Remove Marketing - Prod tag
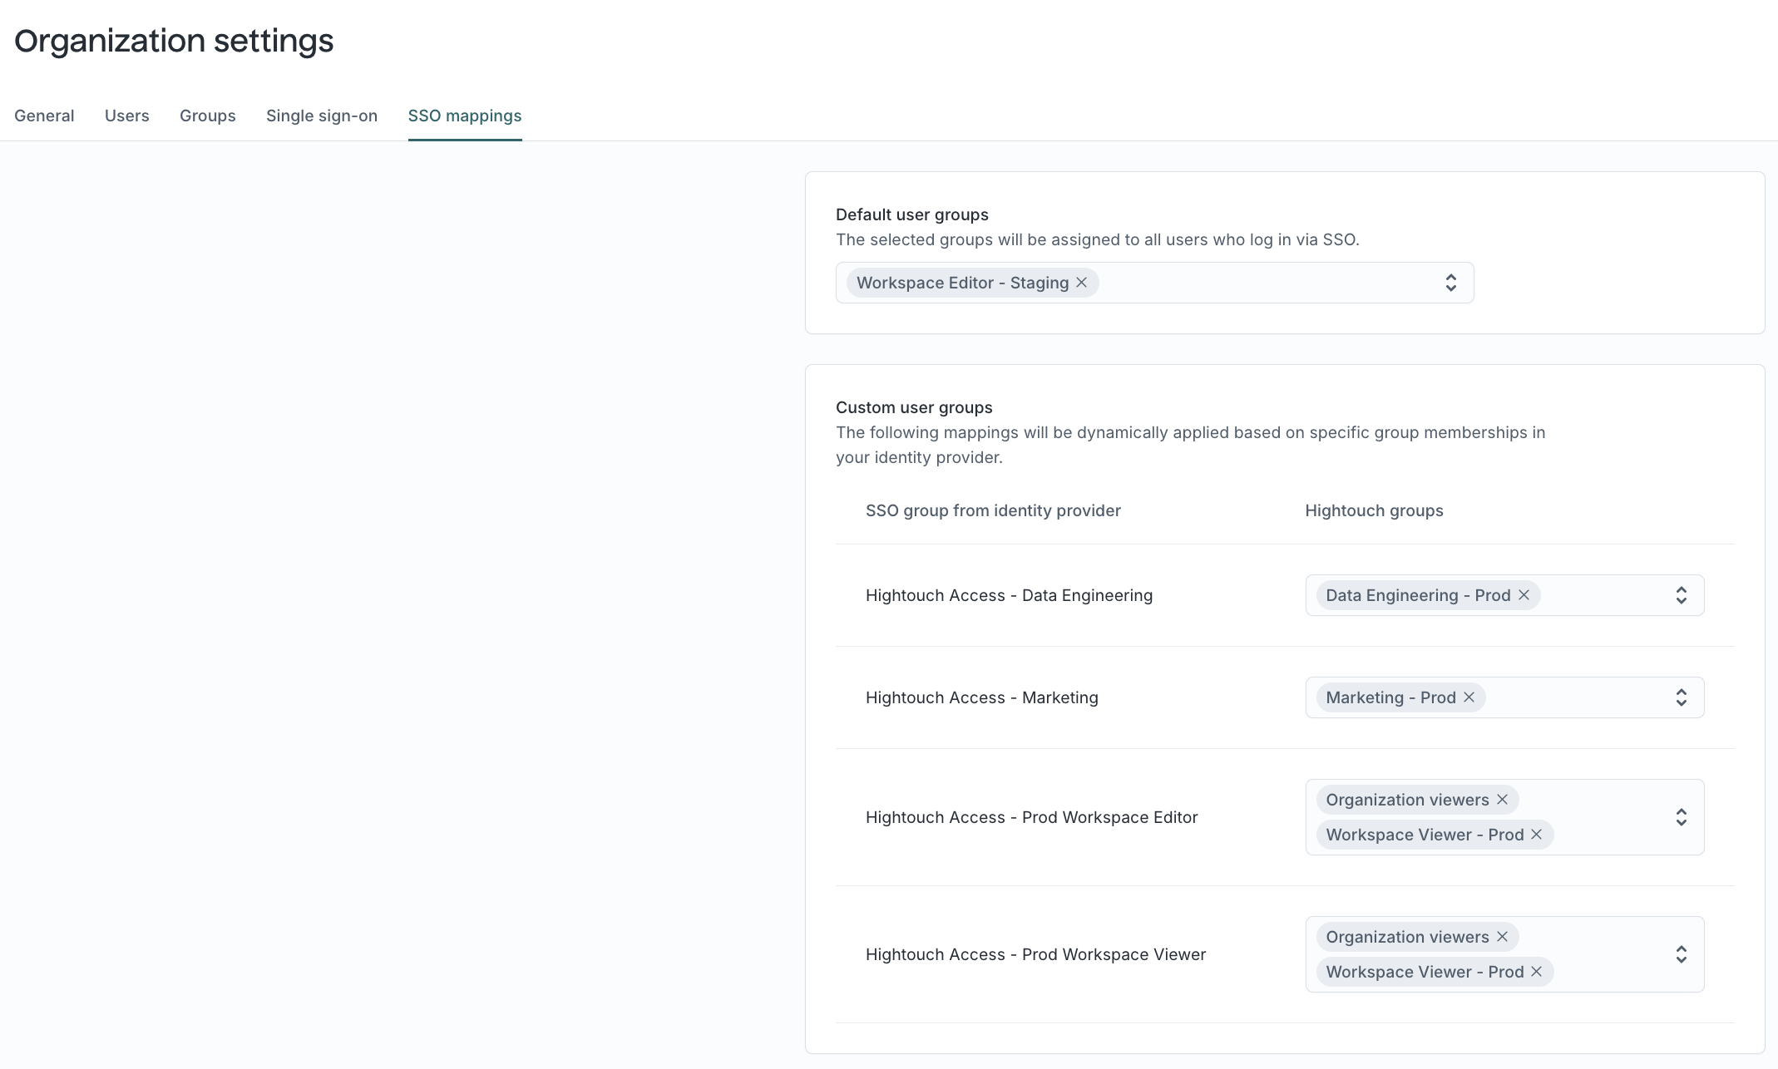Viewport: 1778px width, 1069px height. coord(1469,697)
